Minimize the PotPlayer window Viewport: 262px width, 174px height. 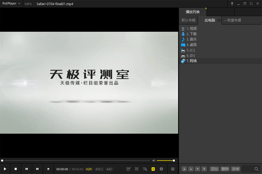click(238, 4)
